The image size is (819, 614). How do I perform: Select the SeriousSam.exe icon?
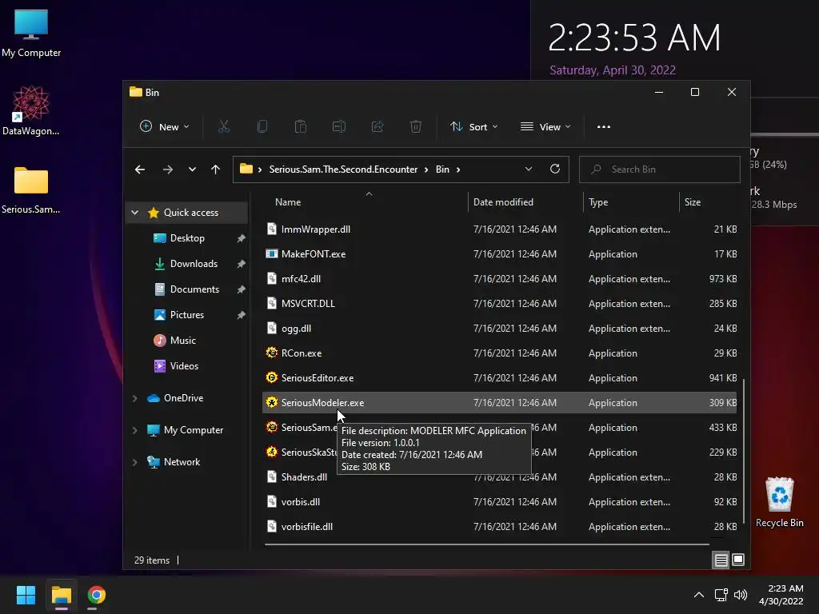pyautogui.click(x=272, y=427)
